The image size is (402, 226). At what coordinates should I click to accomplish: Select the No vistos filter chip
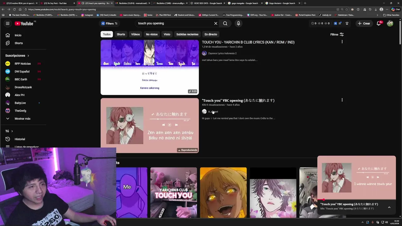click(x=152, y=34)
